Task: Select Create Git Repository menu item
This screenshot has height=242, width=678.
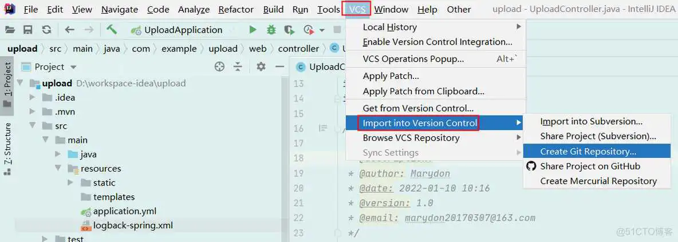Action: click(588, 152)
